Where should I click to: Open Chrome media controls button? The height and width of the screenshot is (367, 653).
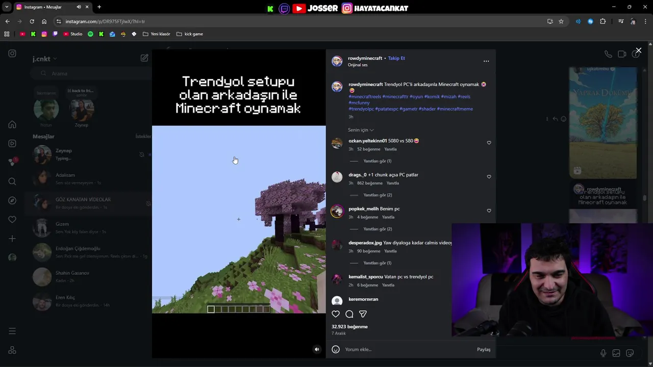click(621, 21)
